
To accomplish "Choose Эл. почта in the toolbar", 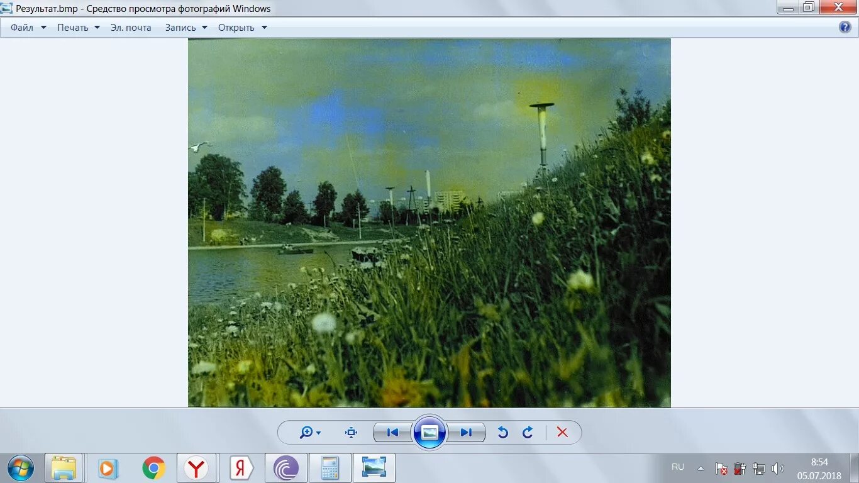I will tap(131, 28).
